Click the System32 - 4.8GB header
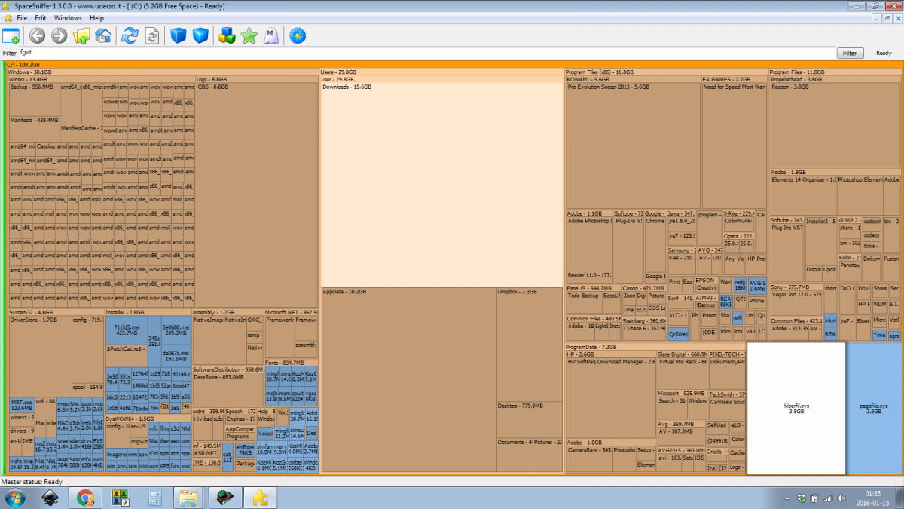 (x=55, y=312)
